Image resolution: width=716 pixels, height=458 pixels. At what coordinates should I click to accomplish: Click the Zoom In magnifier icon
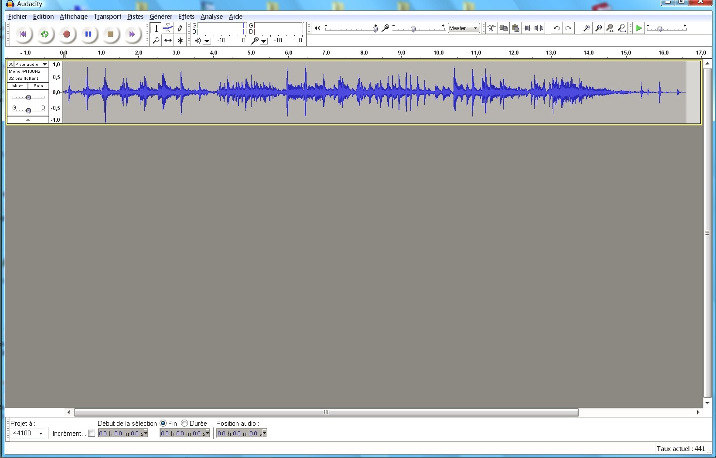tap(587, 28)
